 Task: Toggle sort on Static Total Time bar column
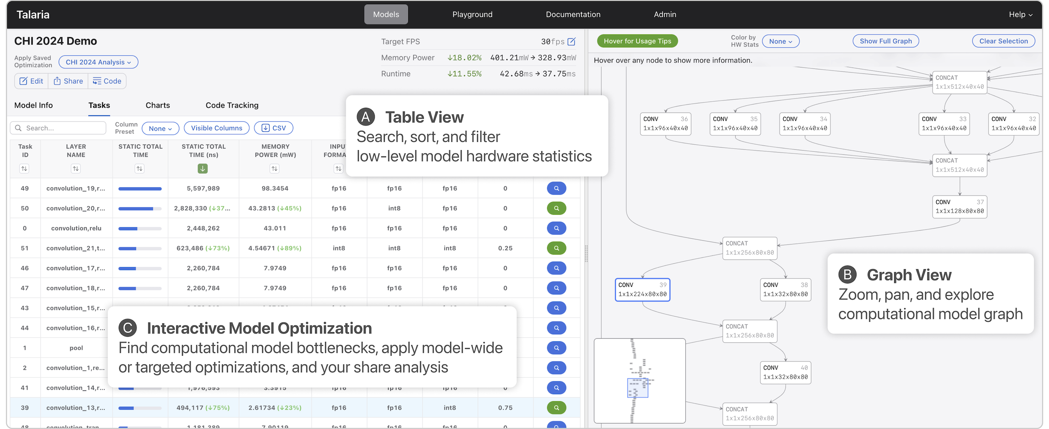coord(139,169)
